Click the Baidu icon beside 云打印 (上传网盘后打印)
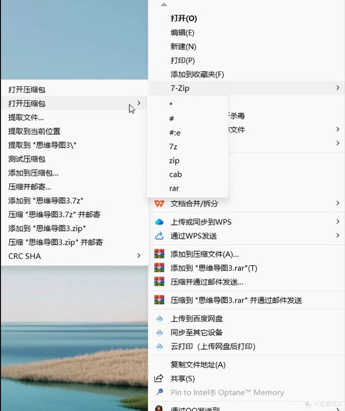 tap(159, 346)
